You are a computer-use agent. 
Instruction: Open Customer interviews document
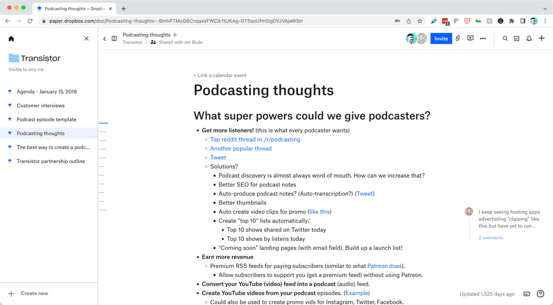[41, 106]
